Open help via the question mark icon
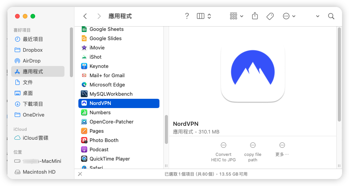This screenshot has height=186, width=349. [x=187, y=16]
